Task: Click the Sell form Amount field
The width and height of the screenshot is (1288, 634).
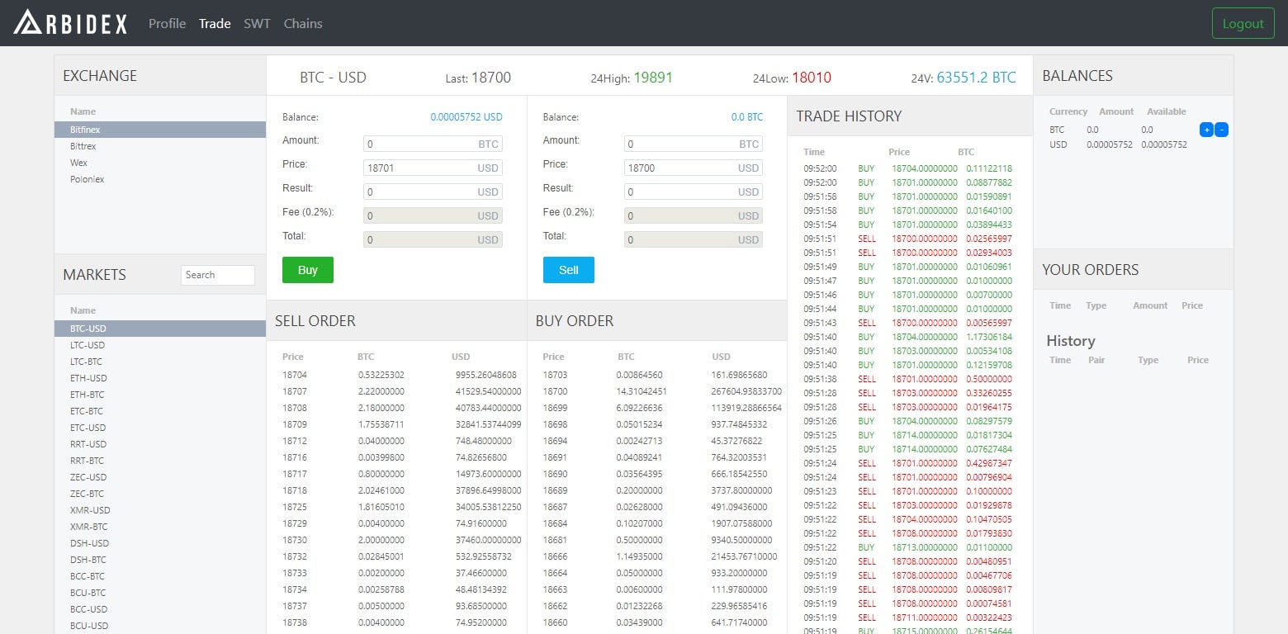Action: [x=694, y=144]
